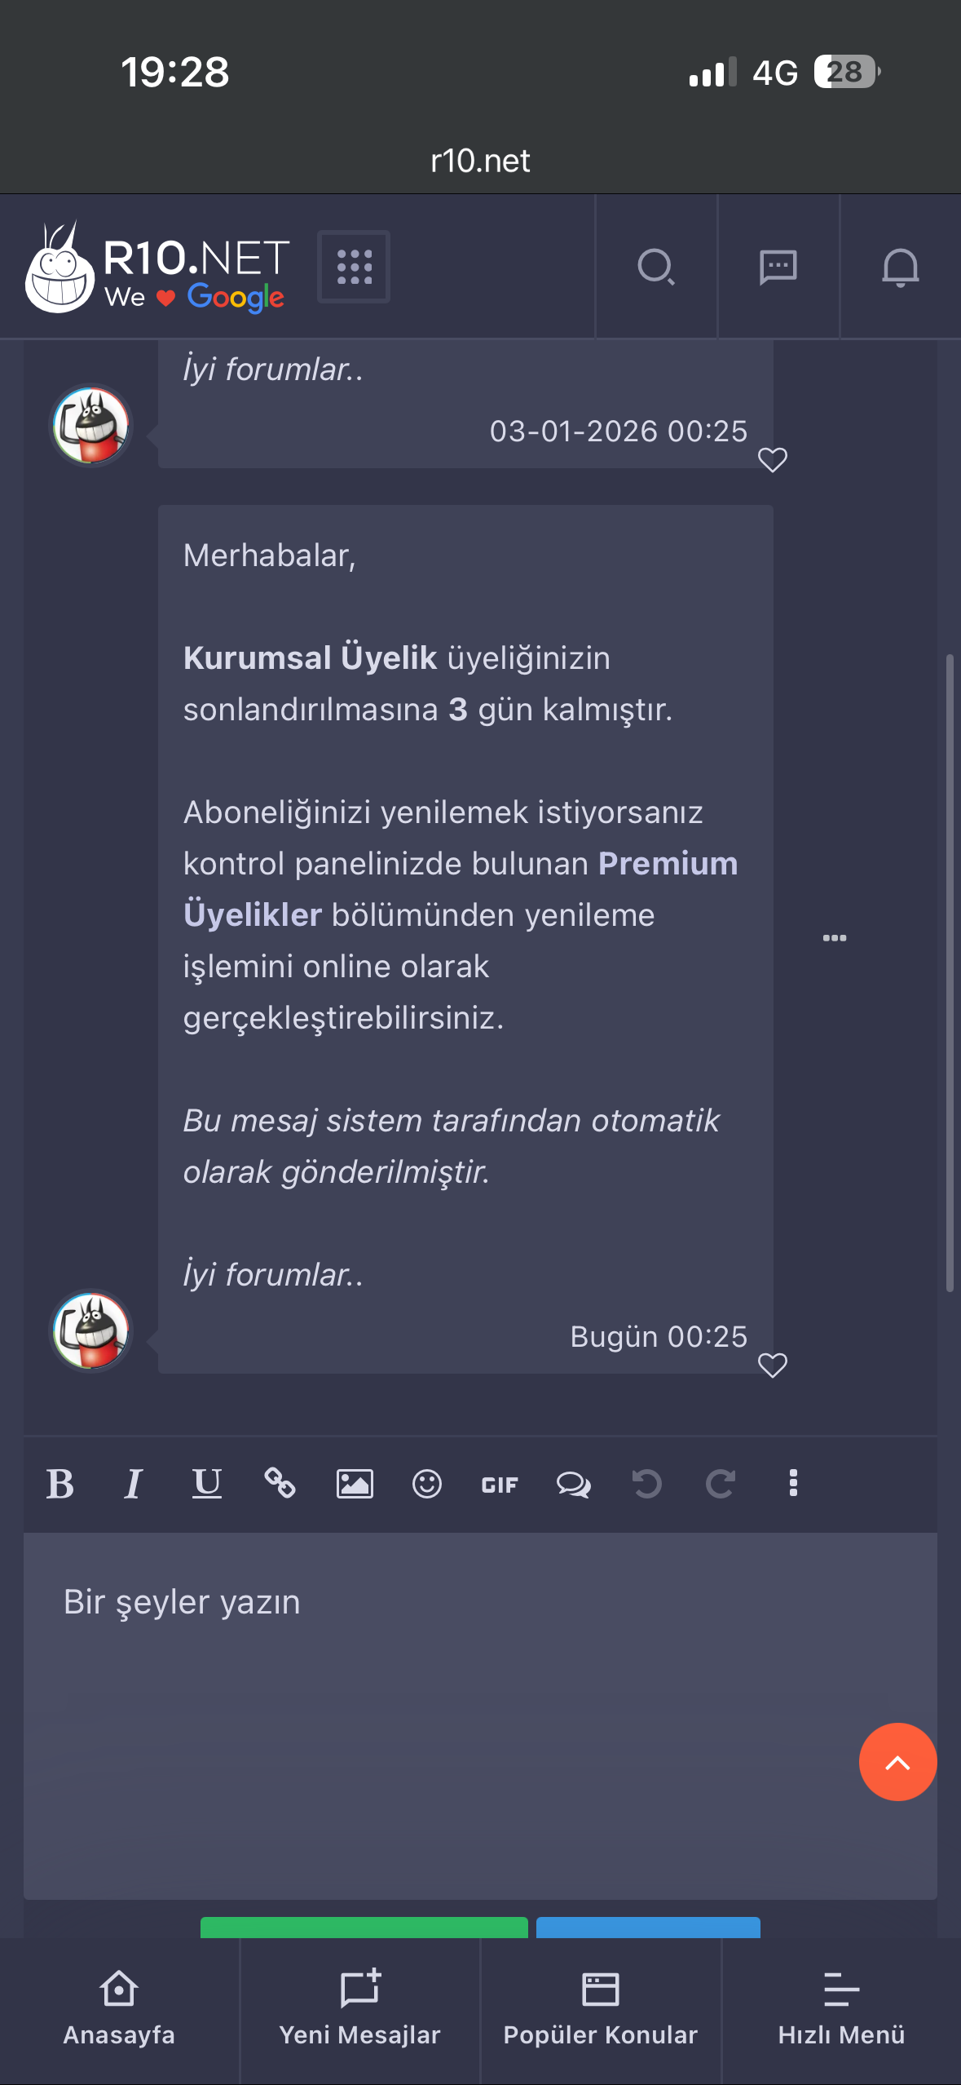Open the horizontal three-dot message options
Screen dimensions: 961x2085
[835, 938]
